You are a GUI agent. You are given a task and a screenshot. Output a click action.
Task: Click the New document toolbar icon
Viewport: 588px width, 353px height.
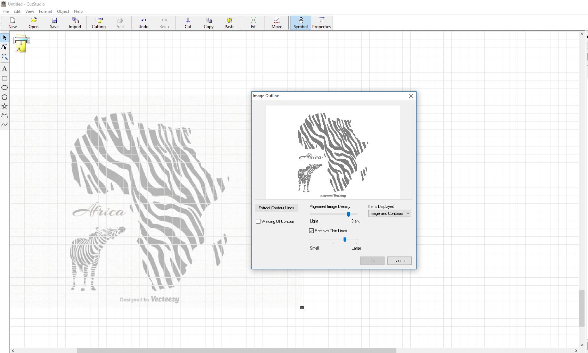[13, 23]
